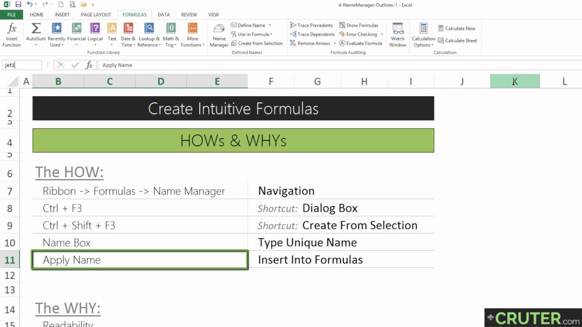
Task: Open the Text functions list
Action: (x=112, y=35)
